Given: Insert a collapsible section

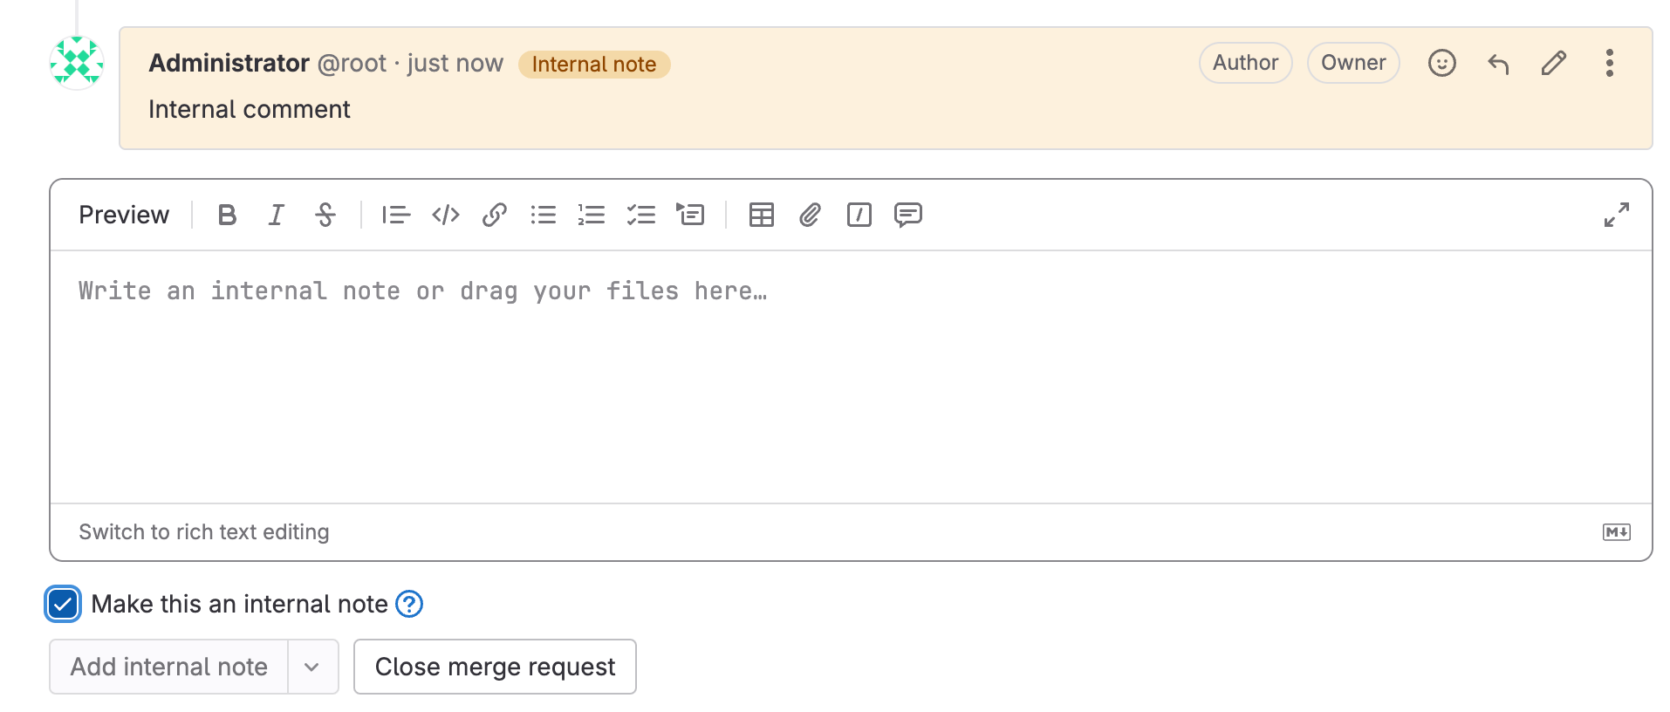Looking at the screenshot, I should [690, 215].
